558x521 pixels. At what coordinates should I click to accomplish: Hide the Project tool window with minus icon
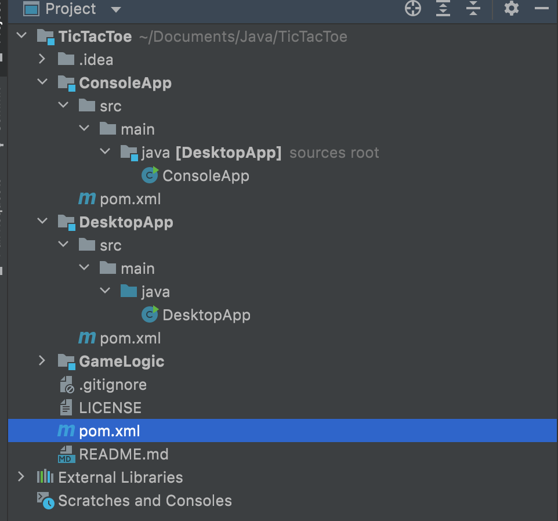[541, 8]
